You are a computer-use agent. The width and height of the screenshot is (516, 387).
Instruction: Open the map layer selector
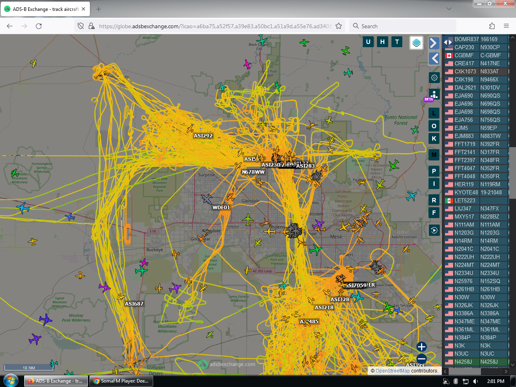pyautogui.click(x=416, y=42)
